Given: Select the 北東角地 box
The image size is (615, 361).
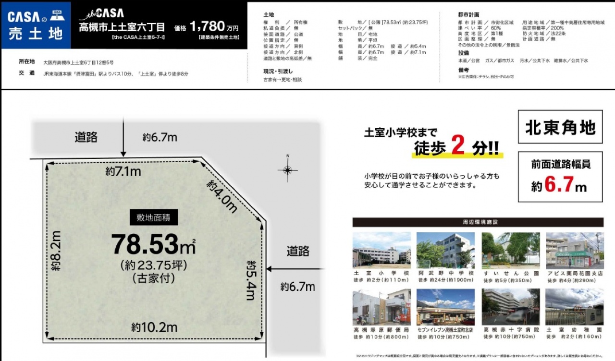Looking at the screenshot, I should tap(560, 127).
